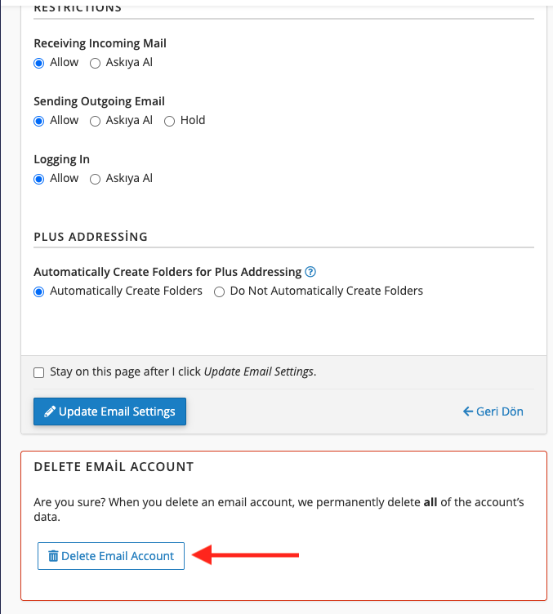Select Askıya Al under Logging In
Image resolution: width=553 pixels, height=614 pixels.
[x=95, y=179]
